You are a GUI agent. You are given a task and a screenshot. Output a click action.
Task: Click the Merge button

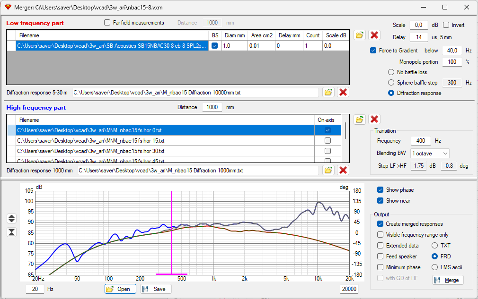448,280
